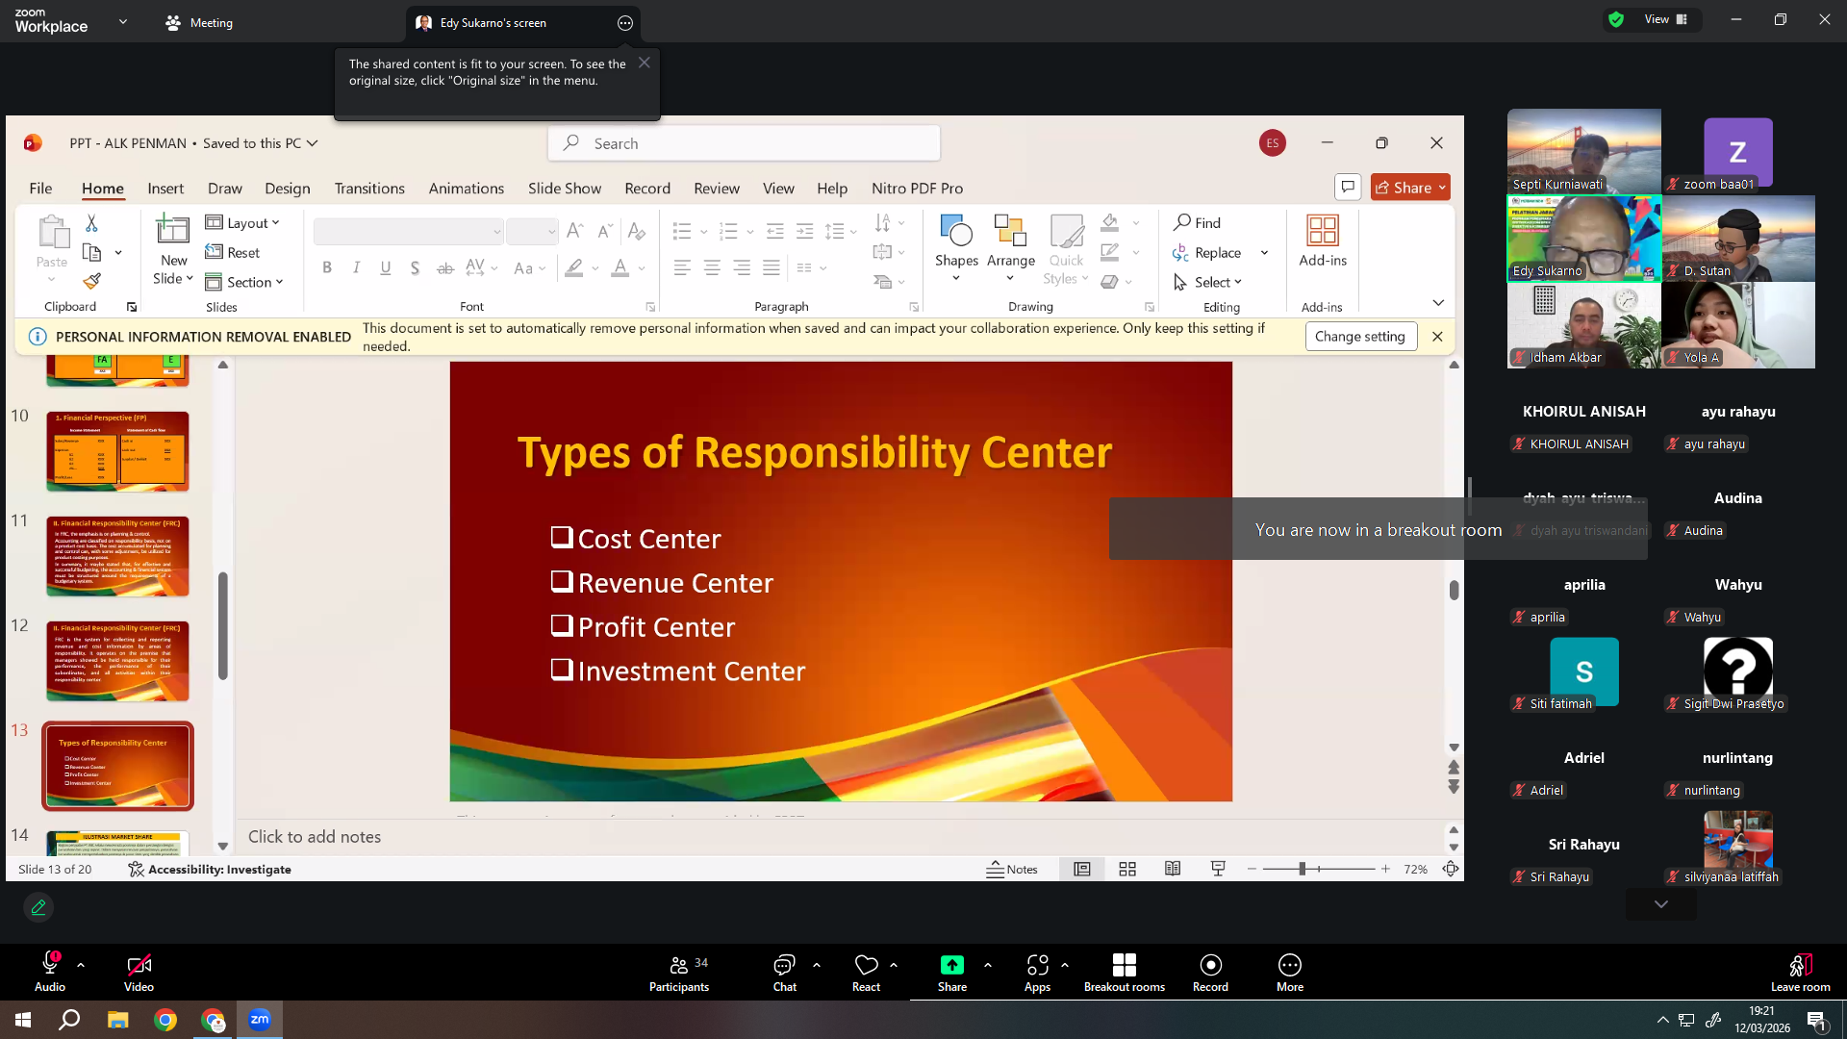Image resolution: width=1847 pixels, height=1039 pixels.
Task: Start video with the Zoom Video button
Action: click(139, 973)
